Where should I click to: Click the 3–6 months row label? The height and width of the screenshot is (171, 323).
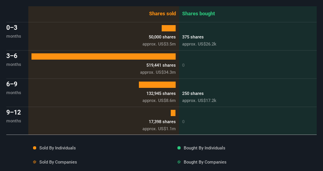coord(14,60)
